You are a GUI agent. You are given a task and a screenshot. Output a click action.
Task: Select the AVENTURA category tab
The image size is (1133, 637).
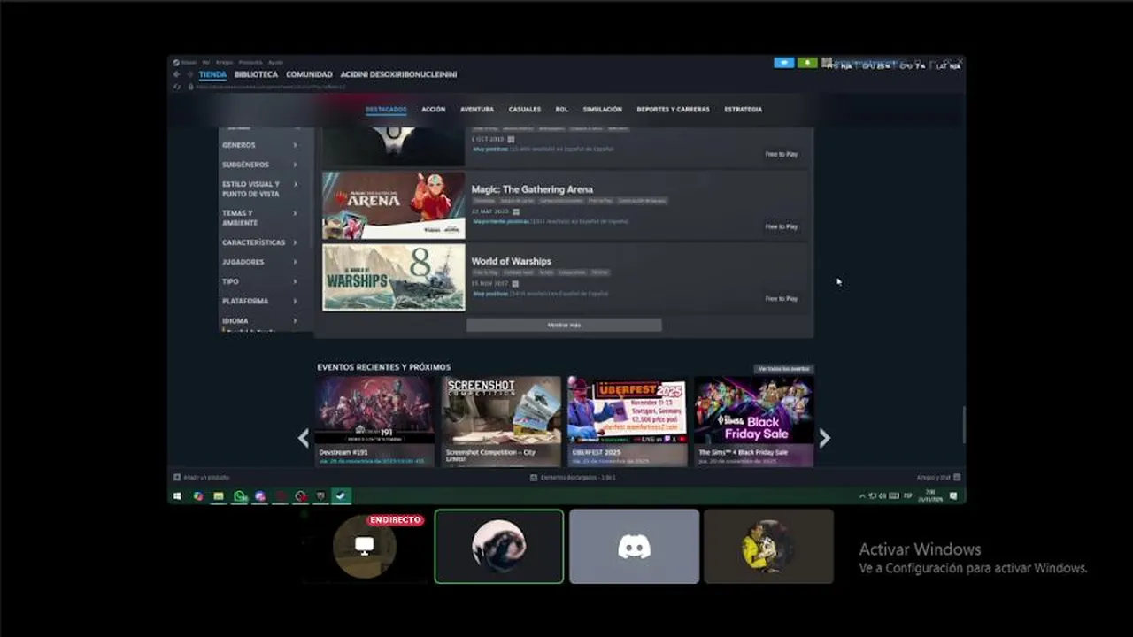477,110
